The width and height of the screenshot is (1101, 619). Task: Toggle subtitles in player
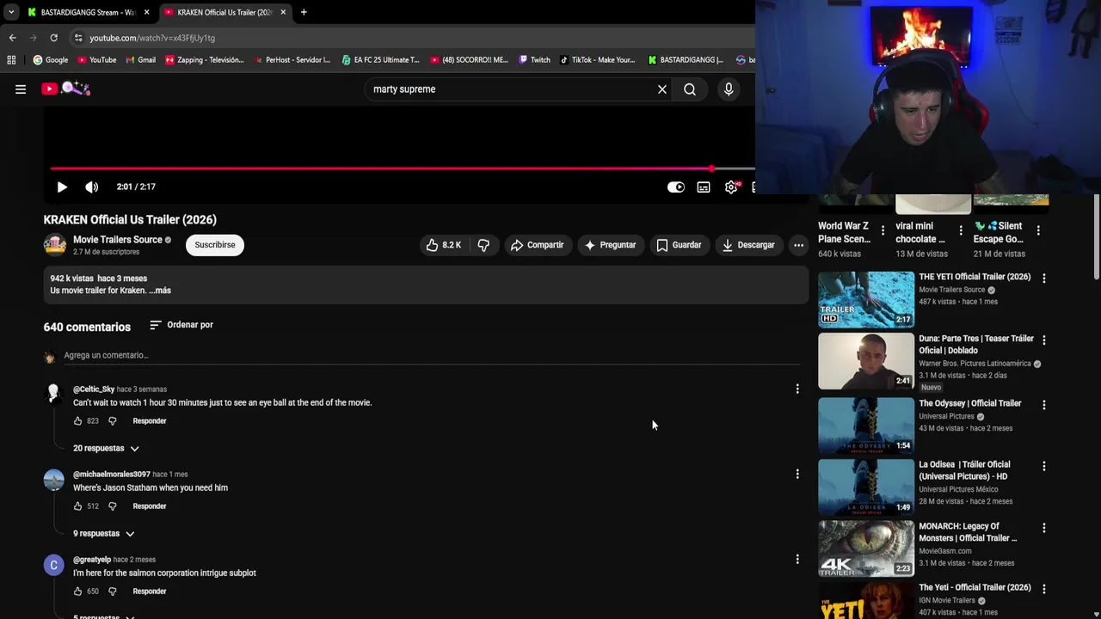704,187
